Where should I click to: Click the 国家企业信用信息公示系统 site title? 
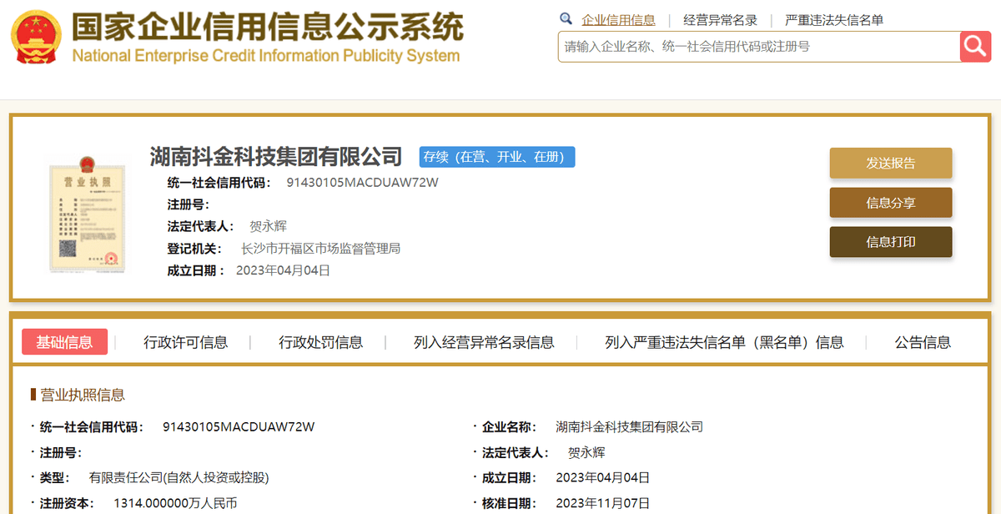point(267,28)
